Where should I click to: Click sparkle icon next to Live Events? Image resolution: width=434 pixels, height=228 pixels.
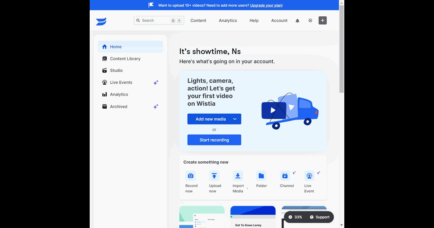tap(156, 83)
